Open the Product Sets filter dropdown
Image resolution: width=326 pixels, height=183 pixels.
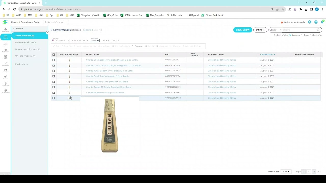pos(111,40)
